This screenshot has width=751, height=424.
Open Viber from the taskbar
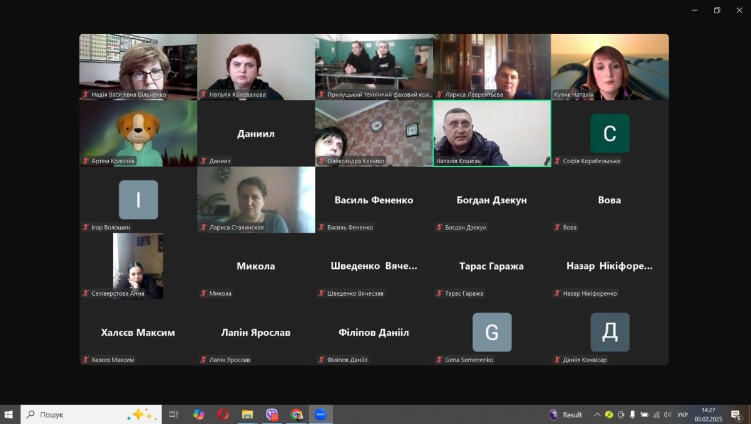[x=272, y=415]
